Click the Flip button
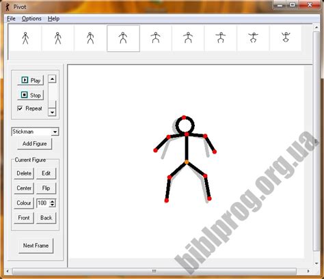The width and height of the screenshot is (324, 279). [46, 188]
